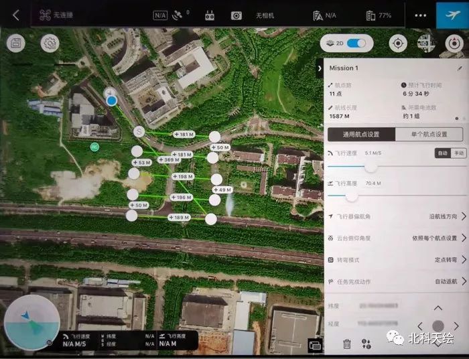Edit the Mission 1 name with pencil
469x359 pixels.
pyautogui.click(x=460, y=68)
